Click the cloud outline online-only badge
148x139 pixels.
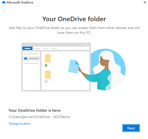pyautogui.click(x=46, y=81)
